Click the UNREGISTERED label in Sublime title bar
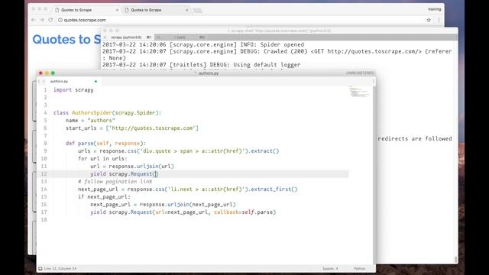The height and width of the screenshot is (275, 489). [x=360, y=73]
